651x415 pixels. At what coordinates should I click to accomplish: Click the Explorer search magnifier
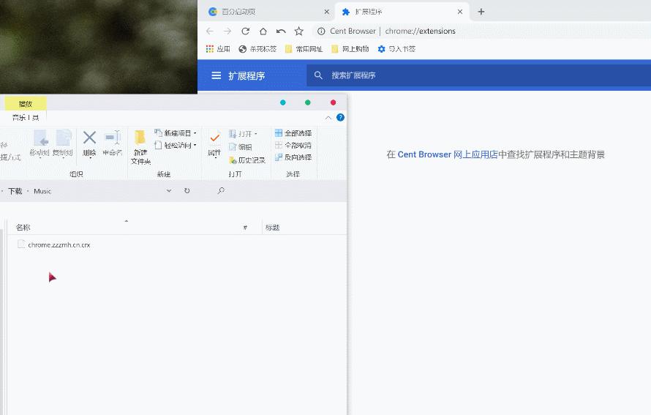[x=221, y=191]
